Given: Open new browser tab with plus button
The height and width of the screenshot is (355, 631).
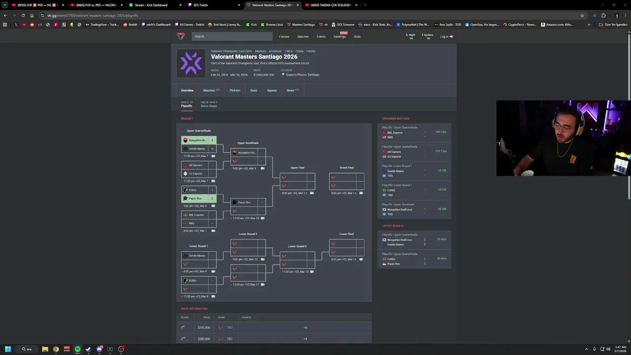Looking at the screenshot, I should point(365,5).
